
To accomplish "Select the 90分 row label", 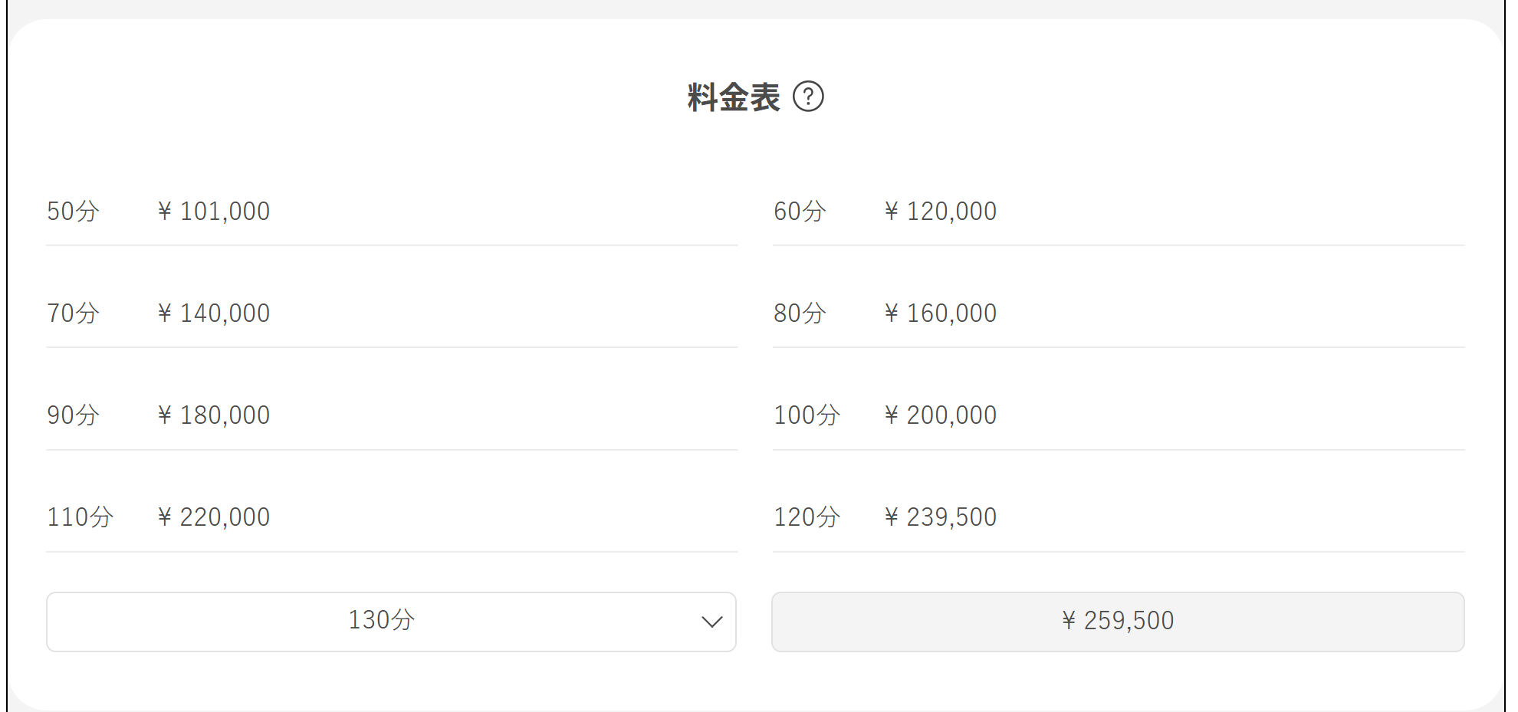I will coord(74,415).
